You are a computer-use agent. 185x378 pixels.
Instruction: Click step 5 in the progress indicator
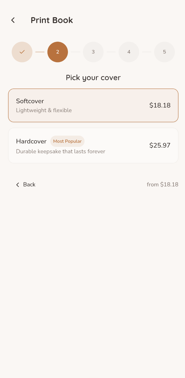point(165,52)
